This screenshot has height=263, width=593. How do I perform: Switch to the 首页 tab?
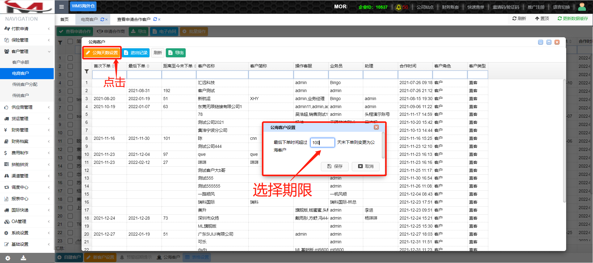point(65,19)
